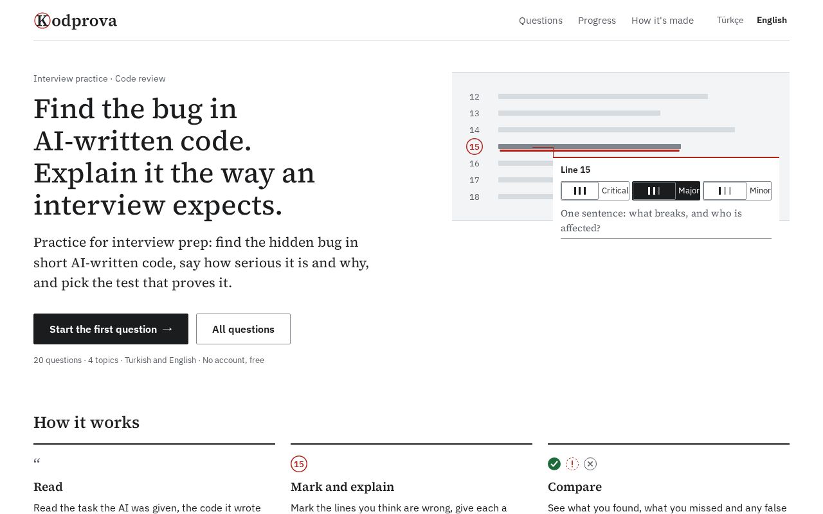Click the quotation mark icon above Read
This screenshot has height=514, width=823.
click(37, 462)
